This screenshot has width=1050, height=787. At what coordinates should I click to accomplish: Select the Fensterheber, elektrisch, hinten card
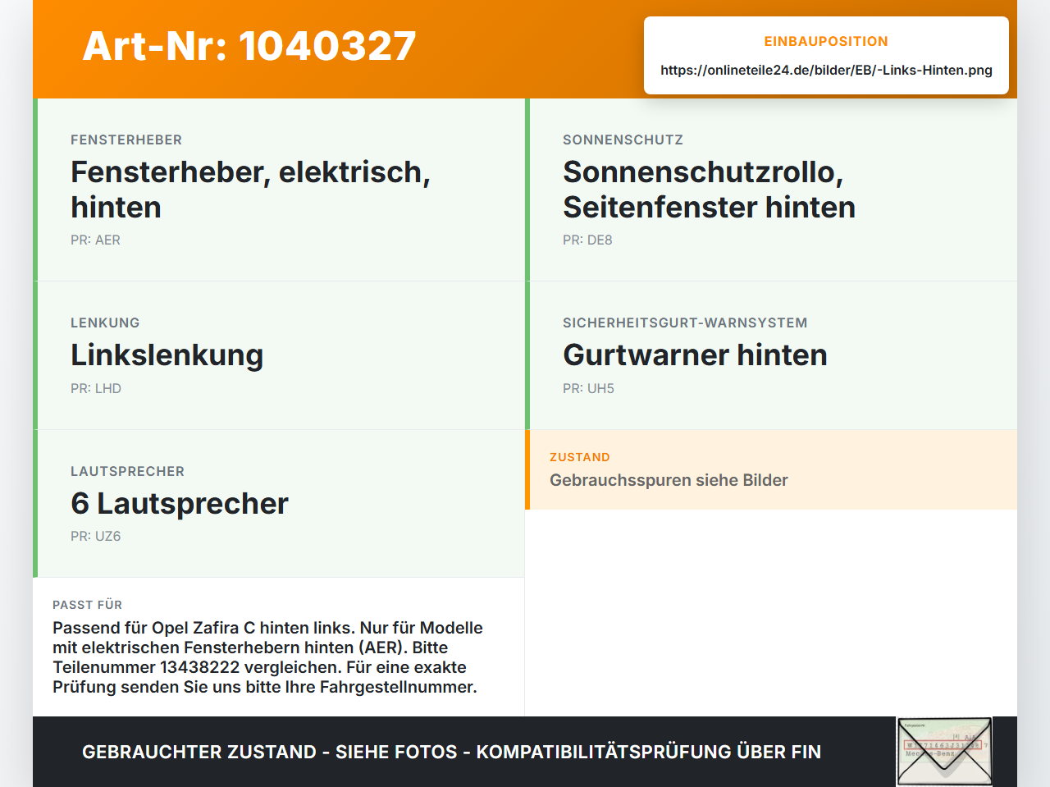tap(279, 190)
